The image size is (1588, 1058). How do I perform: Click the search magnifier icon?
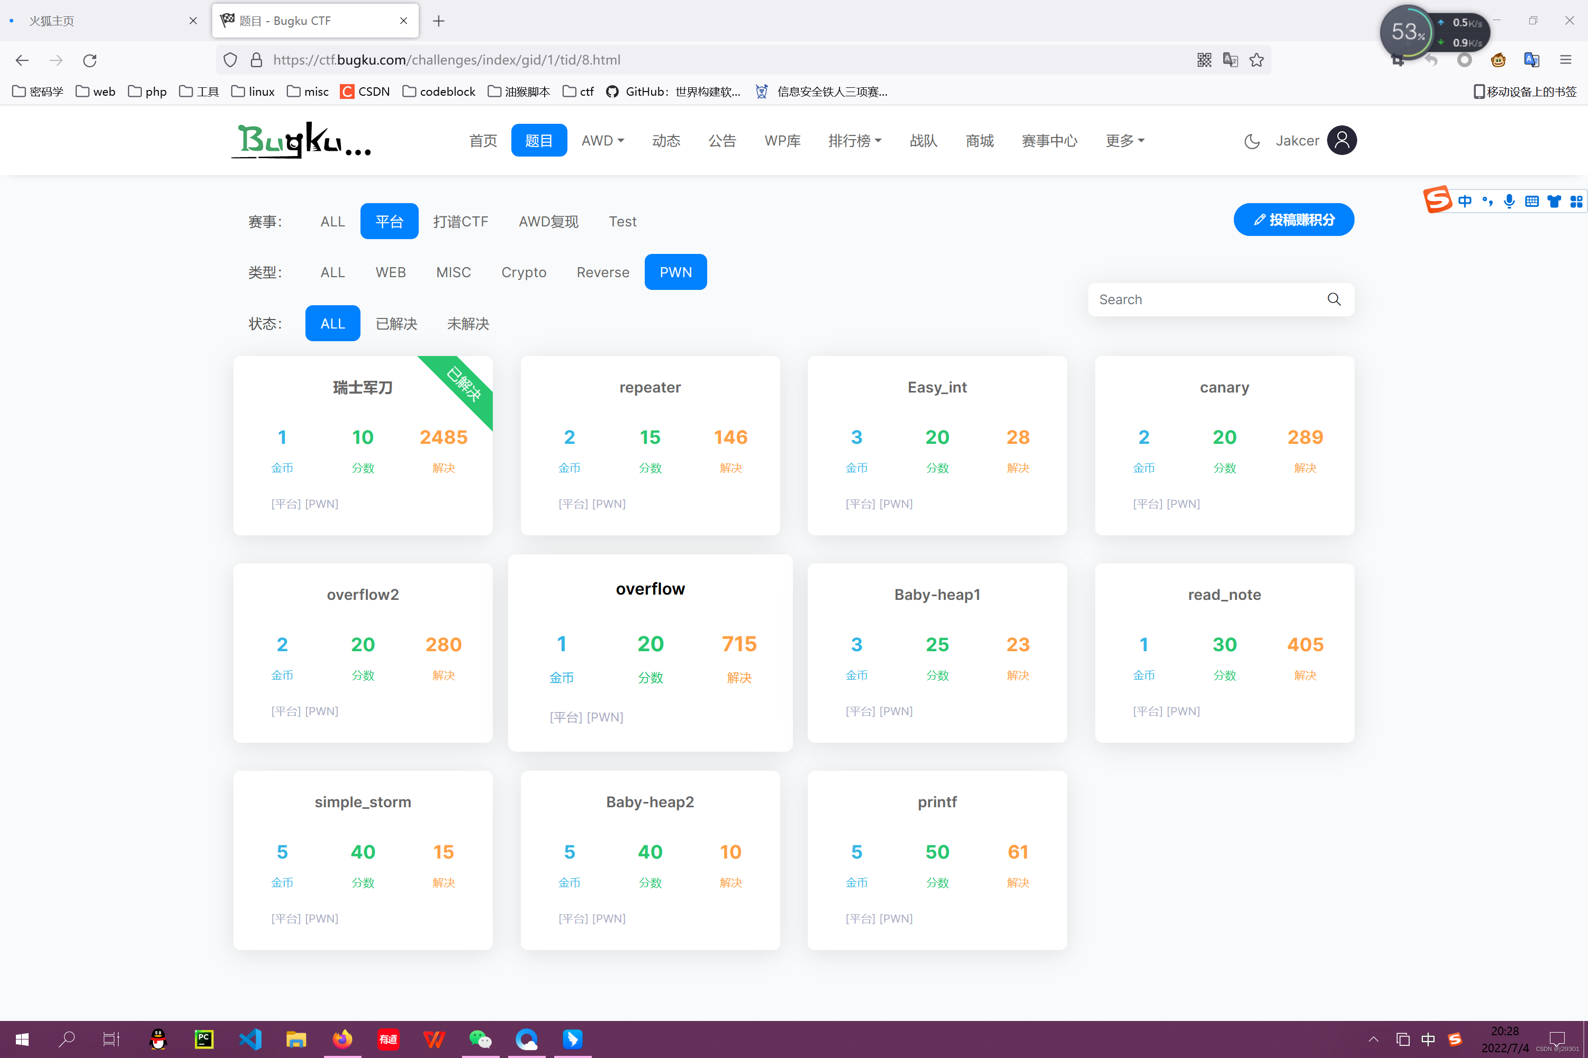click(x=1333, y=299)
